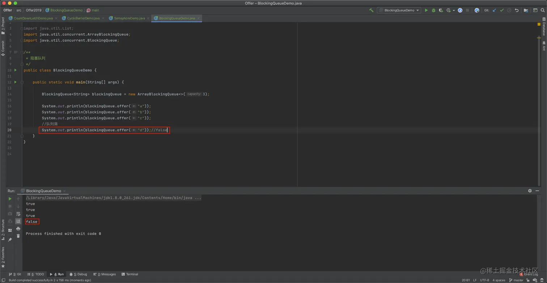The height and width of the screenshot is (283, 547).
Task: Change file encoding UTF-8 in status bar
Action: [x=484, y=280]
